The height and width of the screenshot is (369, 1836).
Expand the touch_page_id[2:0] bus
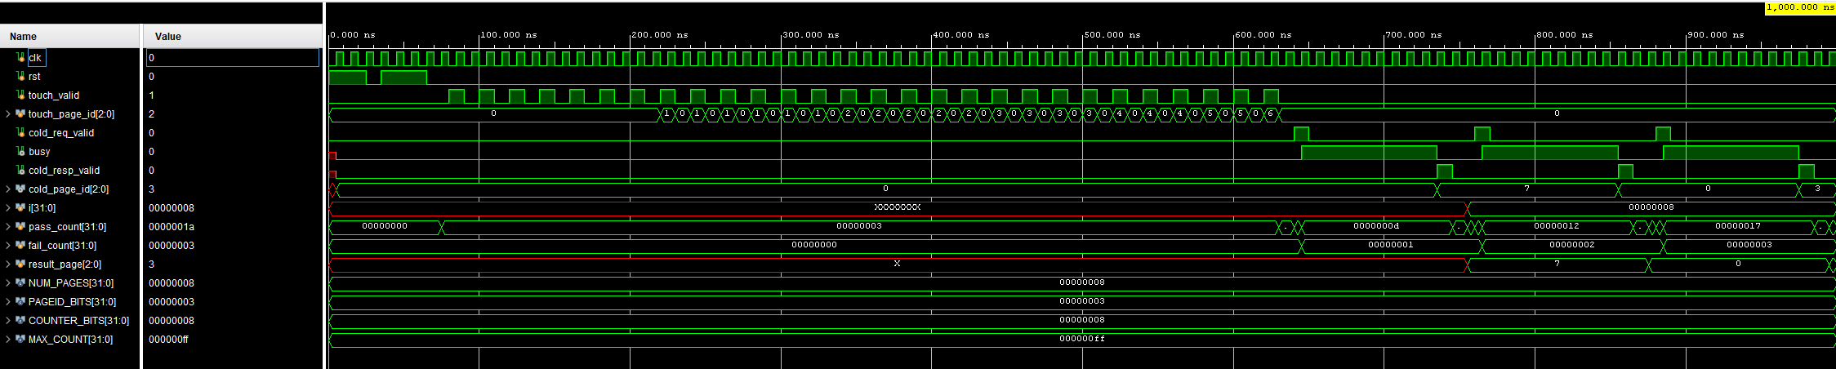(x=8, y=114)
